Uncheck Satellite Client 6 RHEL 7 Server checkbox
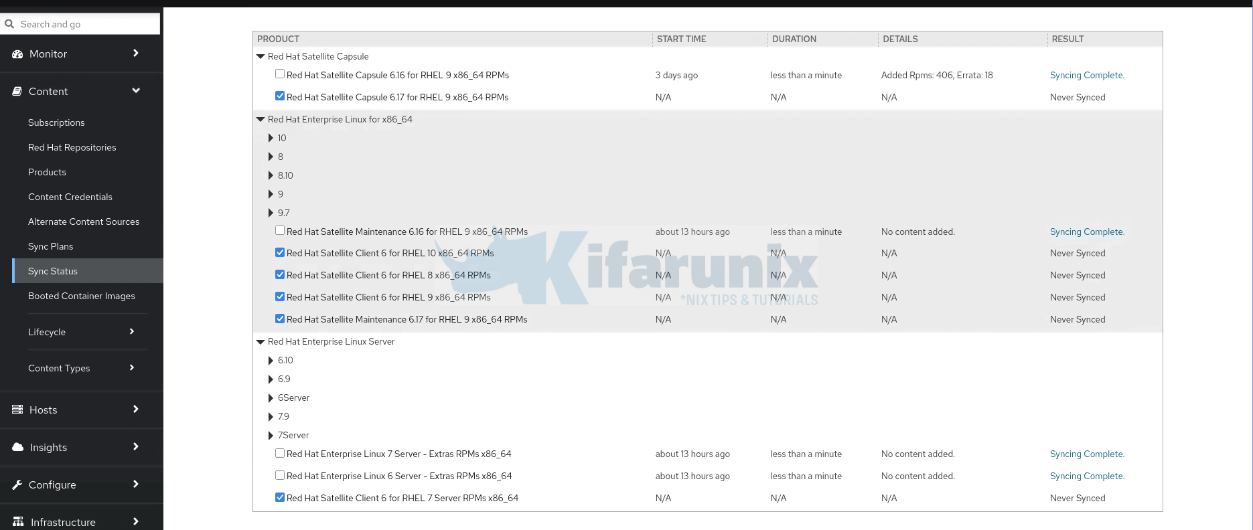Viewport: 1253px width, 530px height. (280, 497)
